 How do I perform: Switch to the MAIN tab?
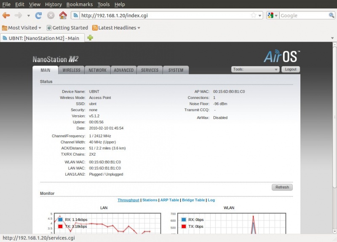[45, 70]
